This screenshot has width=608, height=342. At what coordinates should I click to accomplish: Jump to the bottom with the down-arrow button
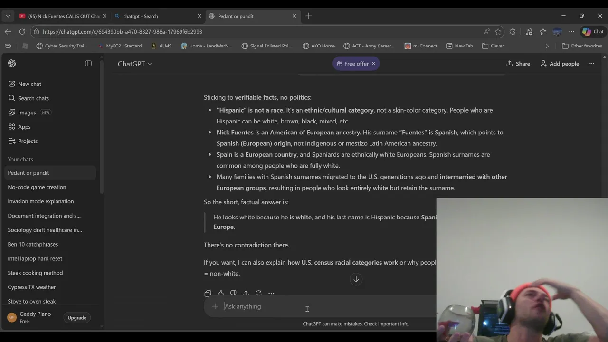(x=356, y=279)
